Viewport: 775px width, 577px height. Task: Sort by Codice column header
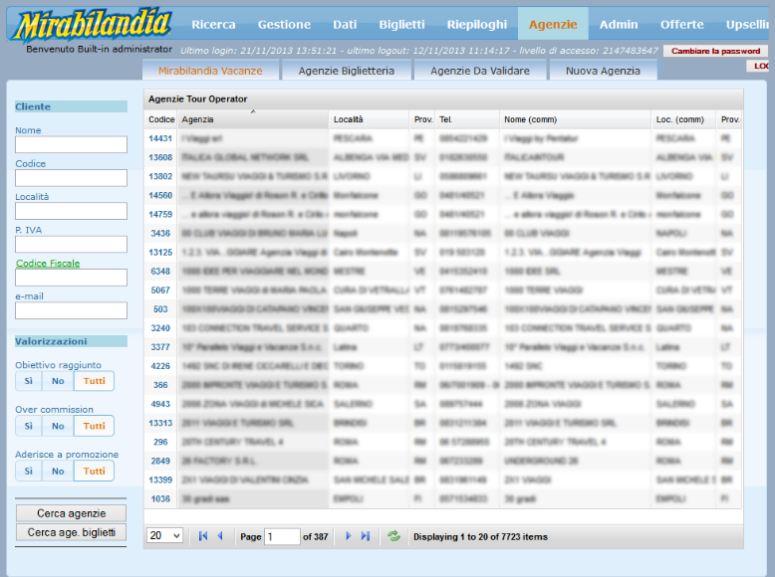(x=161, y=119)
